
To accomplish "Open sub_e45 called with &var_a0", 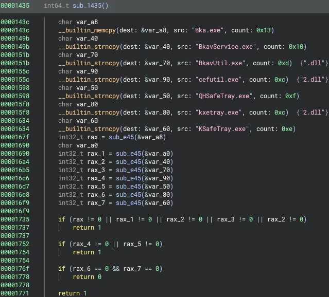I will pos(129,154).
